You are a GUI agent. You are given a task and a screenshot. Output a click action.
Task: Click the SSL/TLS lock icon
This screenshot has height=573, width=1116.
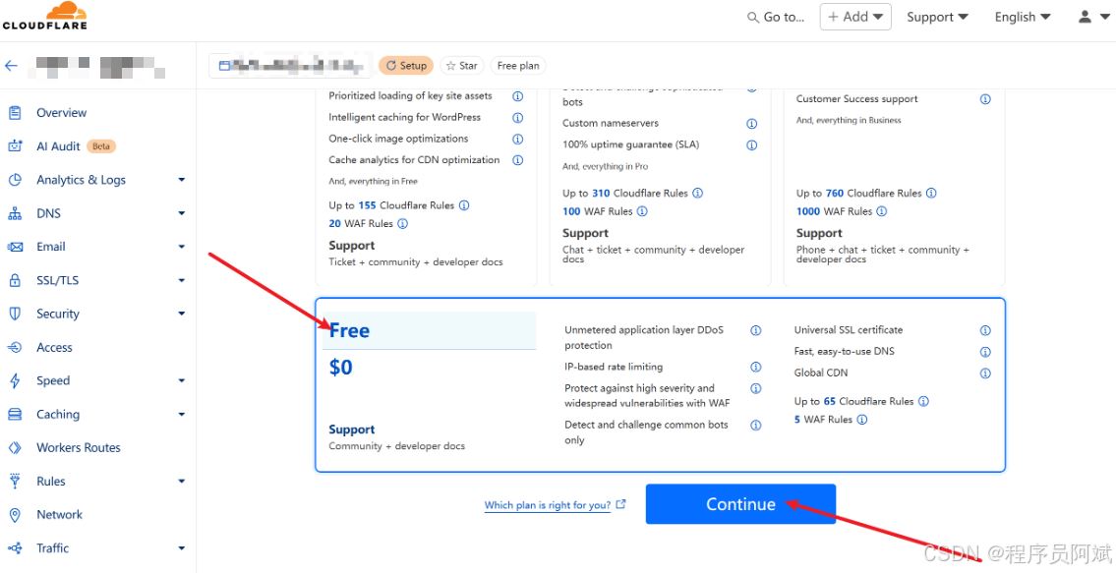(x=15, y=280)
